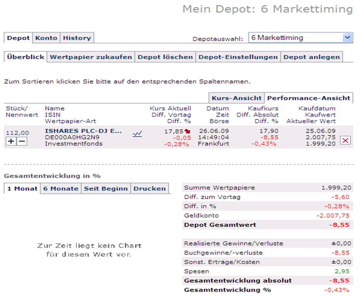The image size is (362, 296).
Task: Click the Drucken button
Action: 150,189
